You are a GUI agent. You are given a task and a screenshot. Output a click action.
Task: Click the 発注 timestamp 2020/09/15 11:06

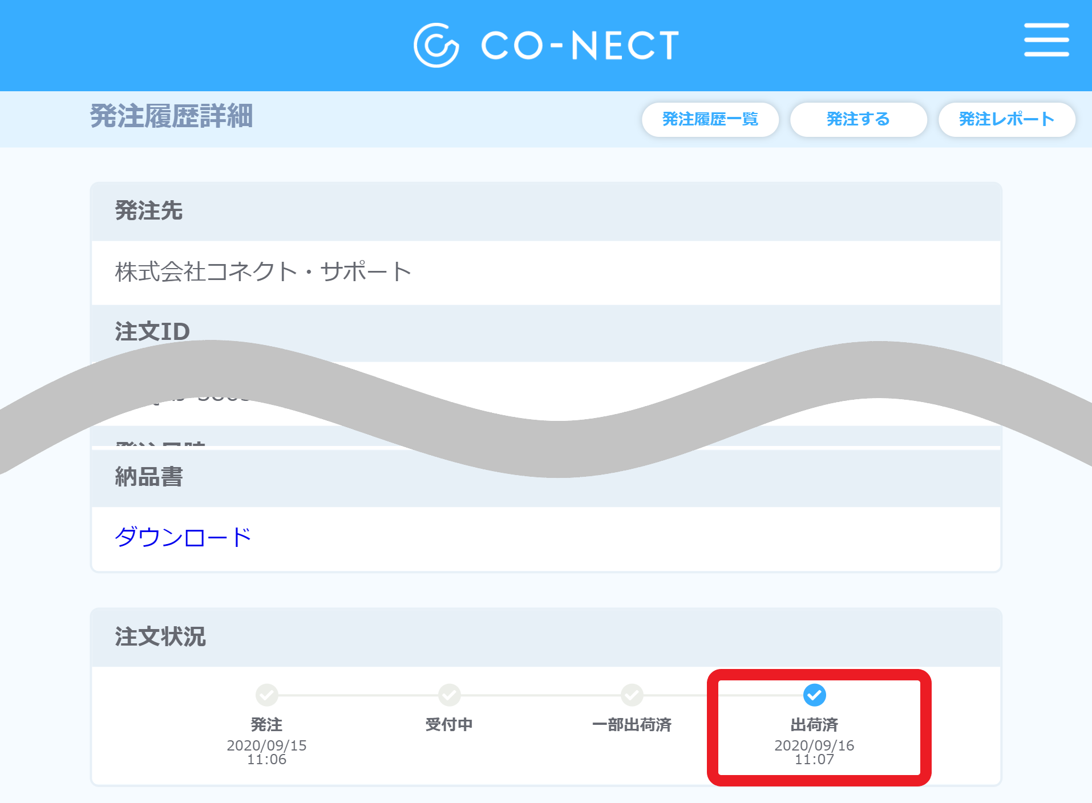(x=267, y=753)
